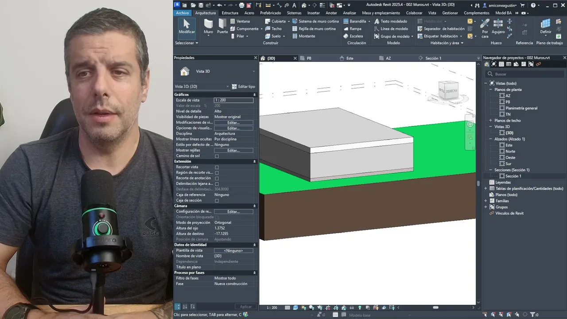The height and width of the screenshot is (319, 567).
Task: Pick the Escalera stair tool
Action: tap(353, 36)
